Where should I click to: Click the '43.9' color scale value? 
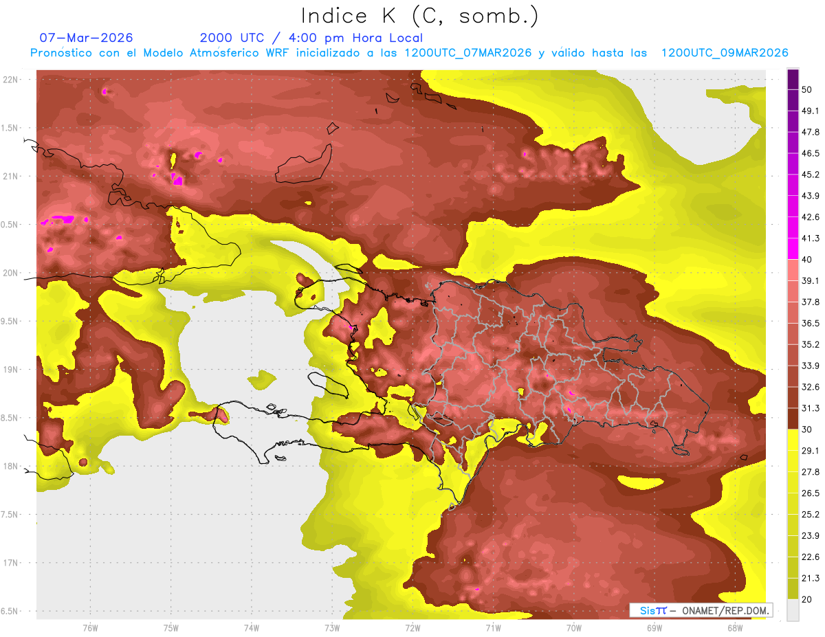[x=810, y=196]
